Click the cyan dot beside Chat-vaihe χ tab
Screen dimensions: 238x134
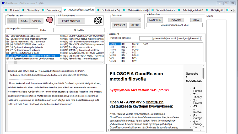(23, 10)
